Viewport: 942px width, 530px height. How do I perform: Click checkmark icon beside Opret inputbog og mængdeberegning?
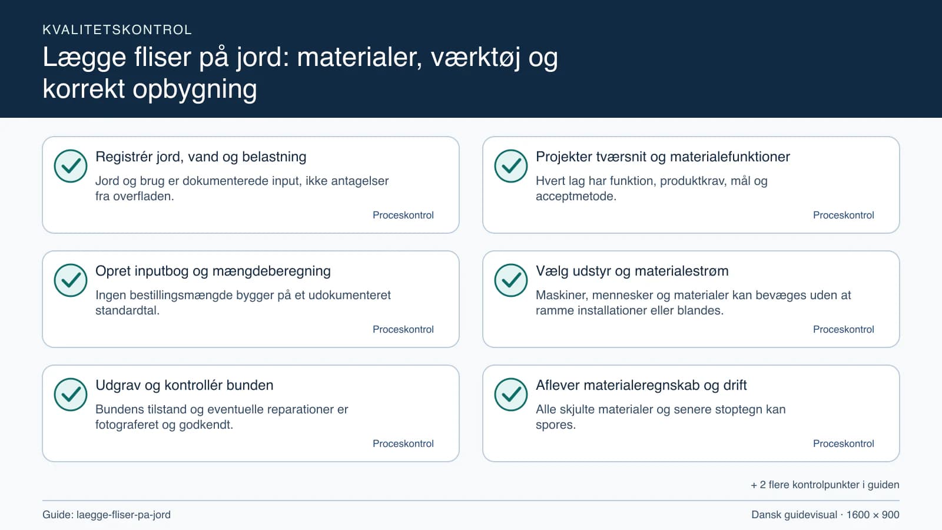click(71, 280)
